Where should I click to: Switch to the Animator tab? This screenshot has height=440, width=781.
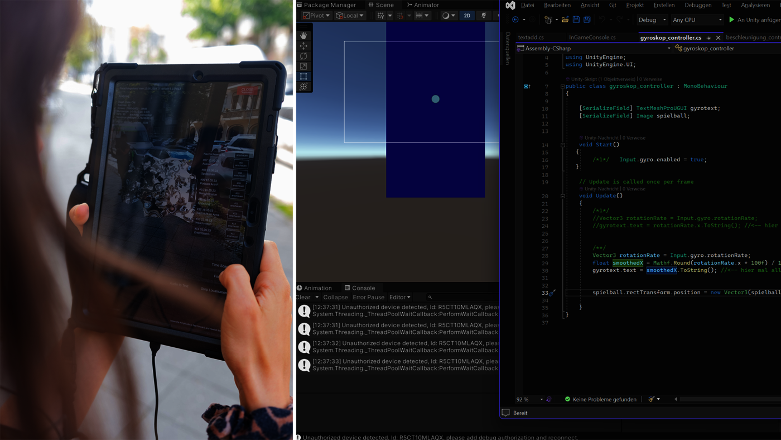(423, 5)
